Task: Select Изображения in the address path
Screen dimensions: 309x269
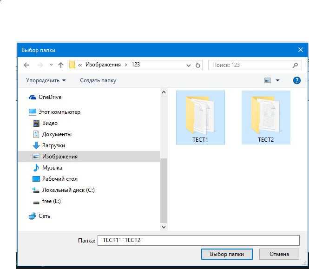Action: 103,65
